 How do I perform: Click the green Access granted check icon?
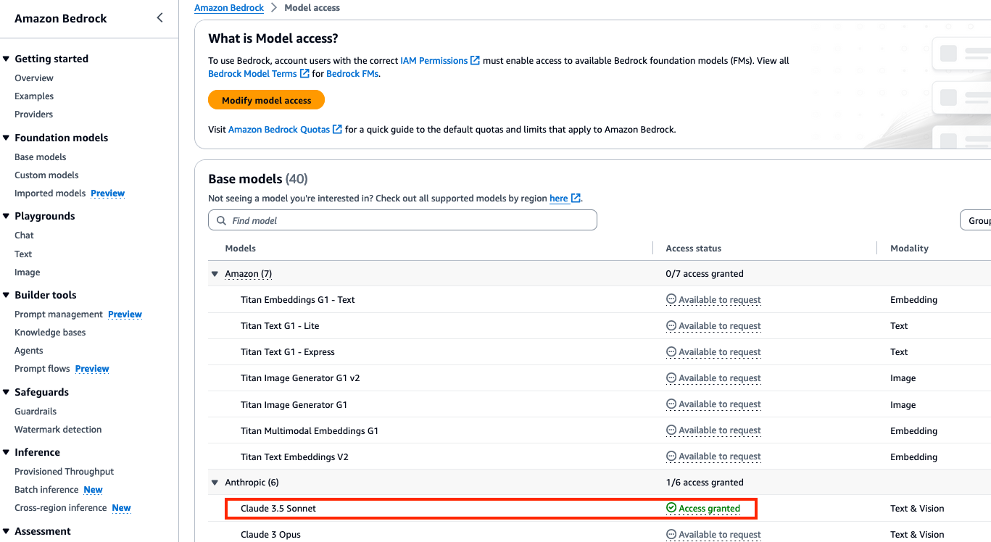coord(671,508)
